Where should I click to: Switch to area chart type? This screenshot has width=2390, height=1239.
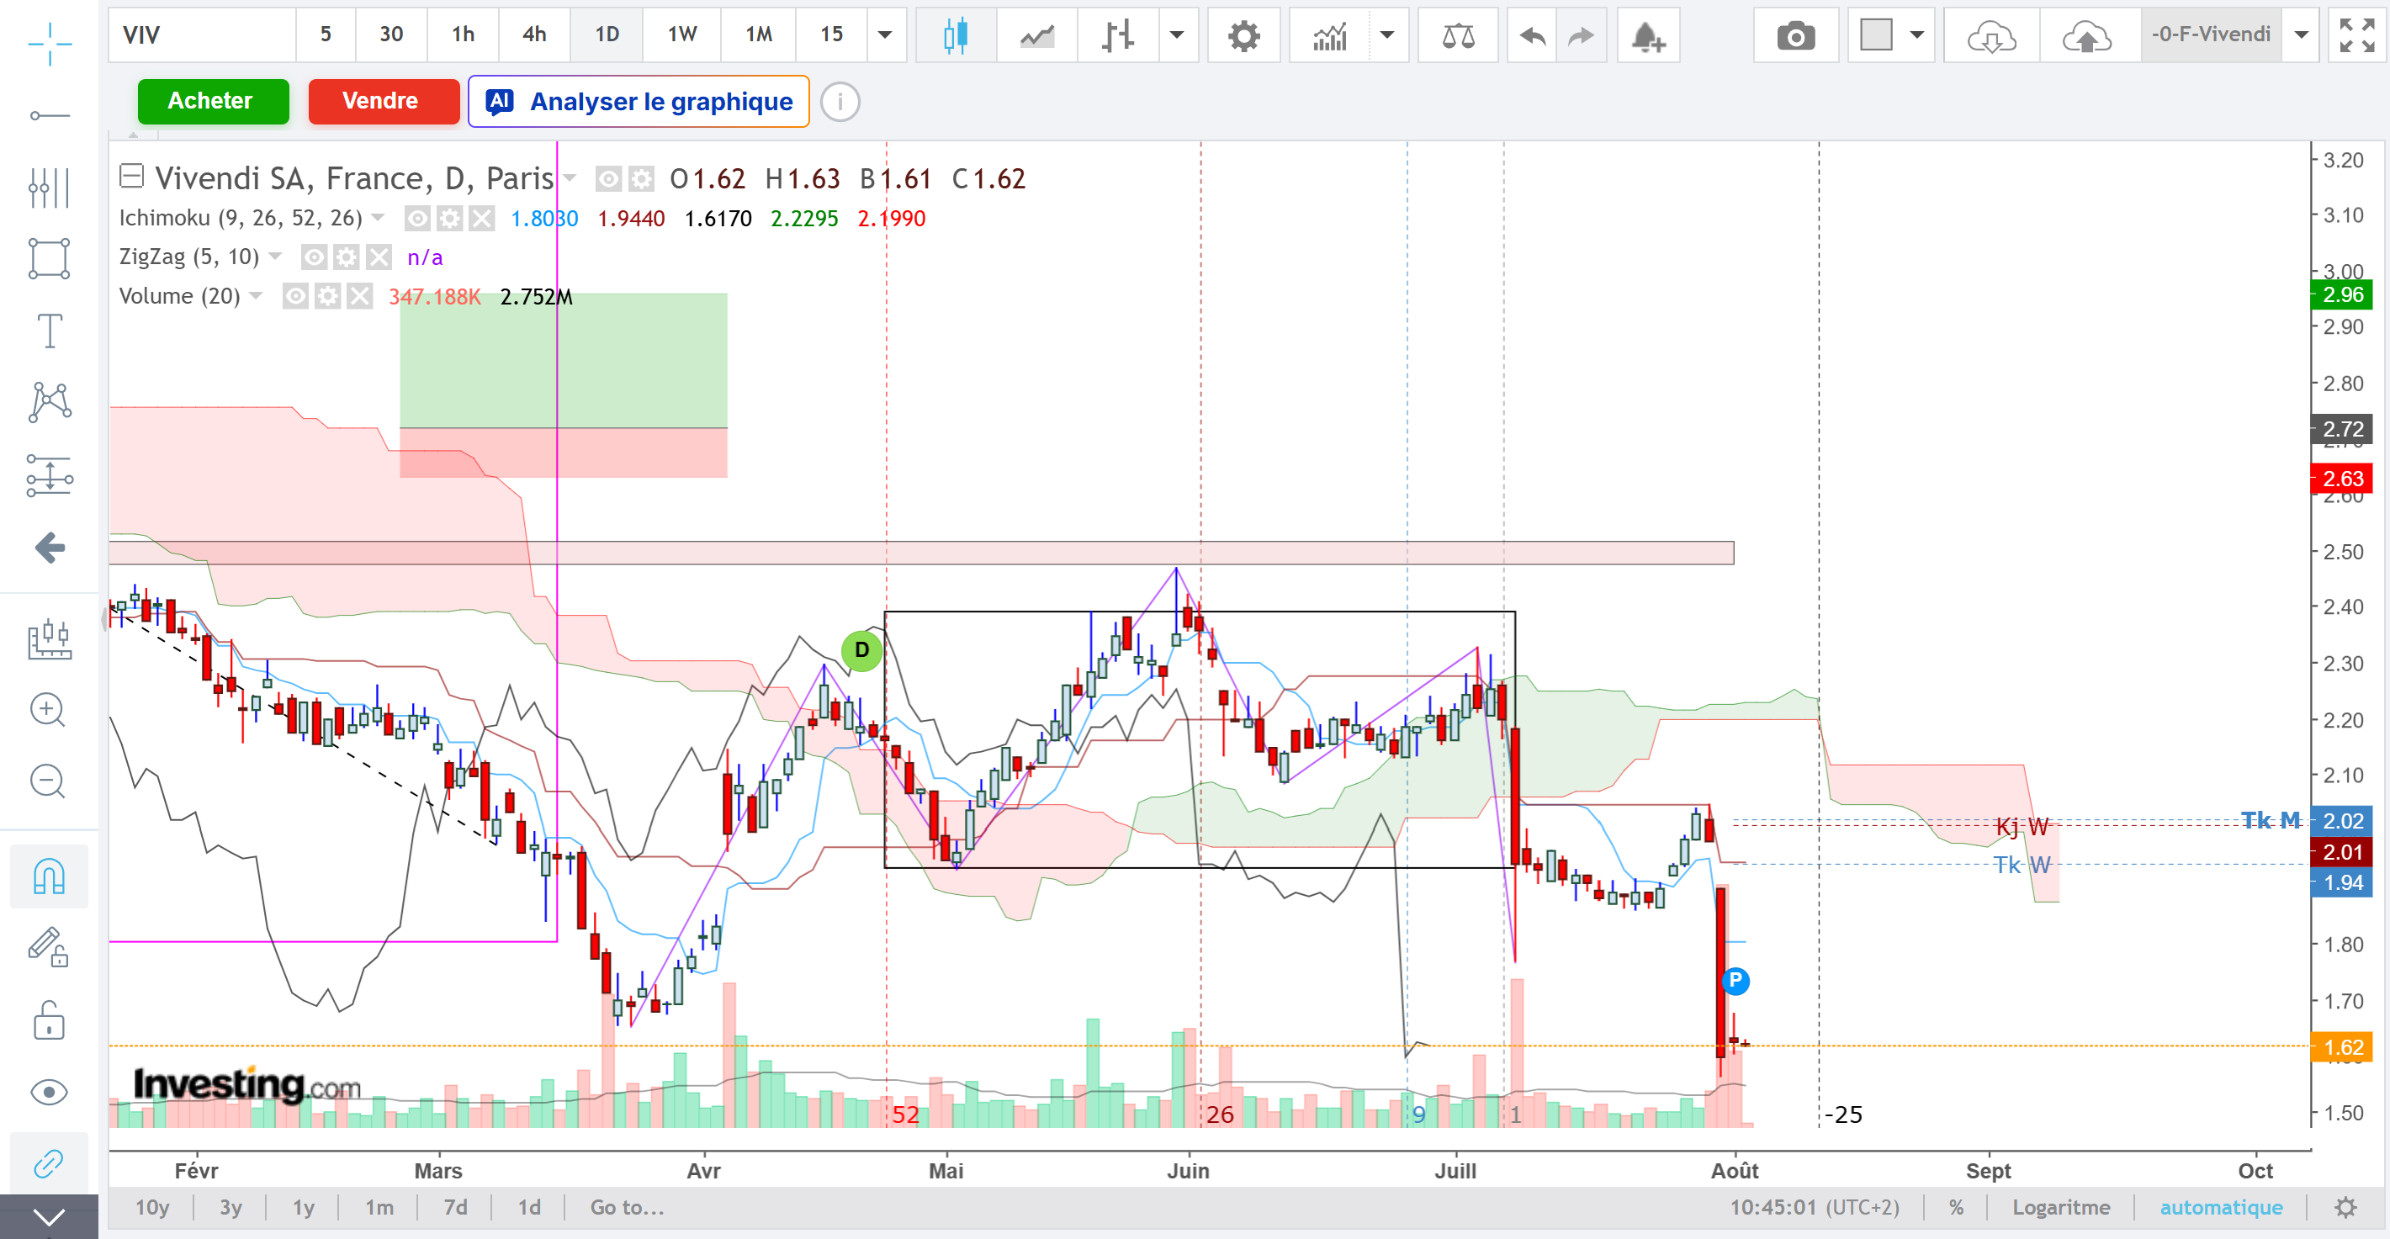pyautogui.click(x=1037, y=35)
